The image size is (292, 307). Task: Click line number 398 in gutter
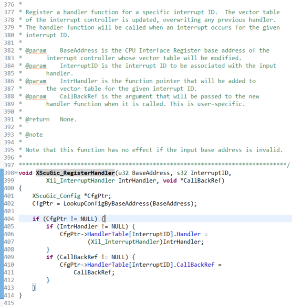[x=9, y=173]
